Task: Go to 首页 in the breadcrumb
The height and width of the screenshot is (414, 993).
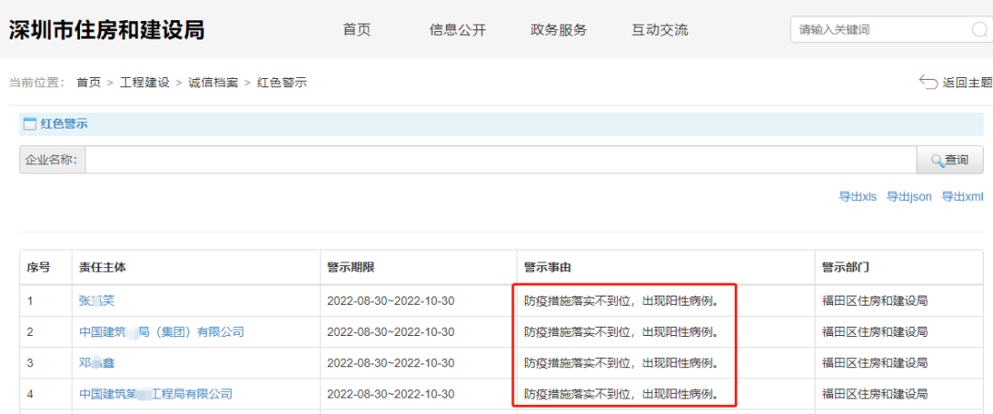Action: 88,83
